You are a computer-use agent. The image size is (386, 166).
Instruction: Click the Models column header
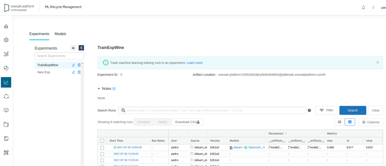(234, 141)
